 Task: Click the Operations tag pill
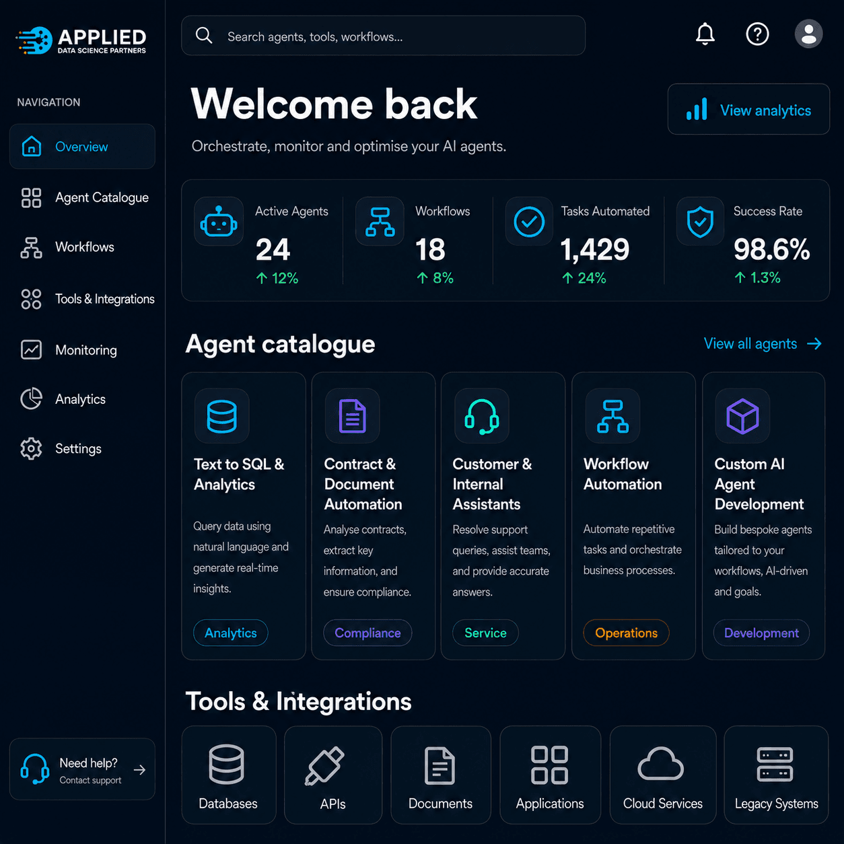click(626, 633)
